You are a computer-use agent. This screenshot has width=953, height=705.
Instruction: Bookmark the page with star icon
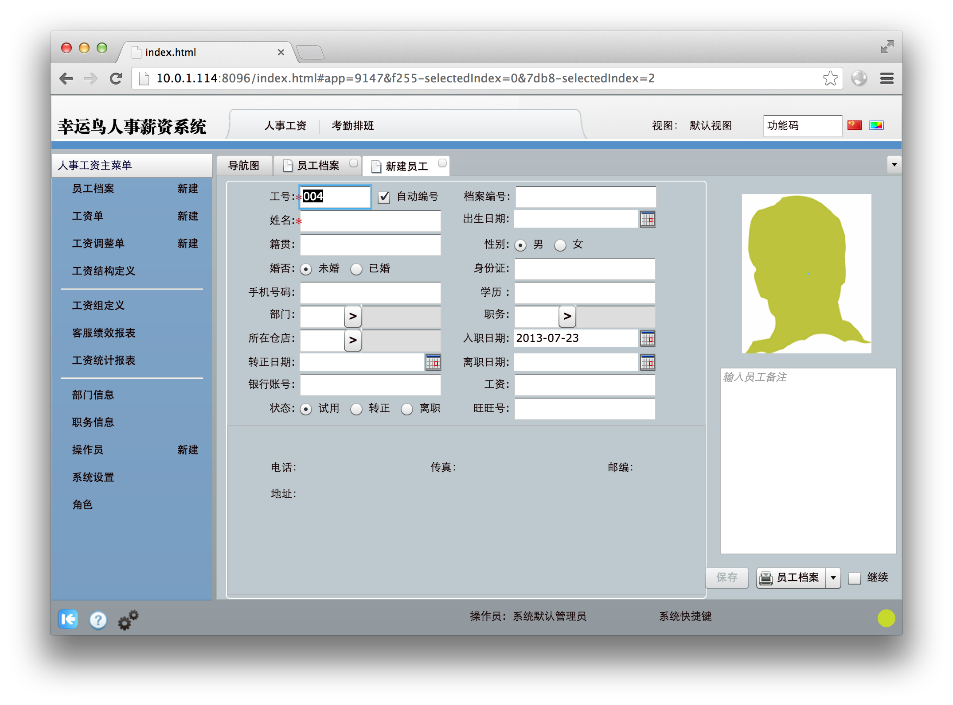(830, 78)
